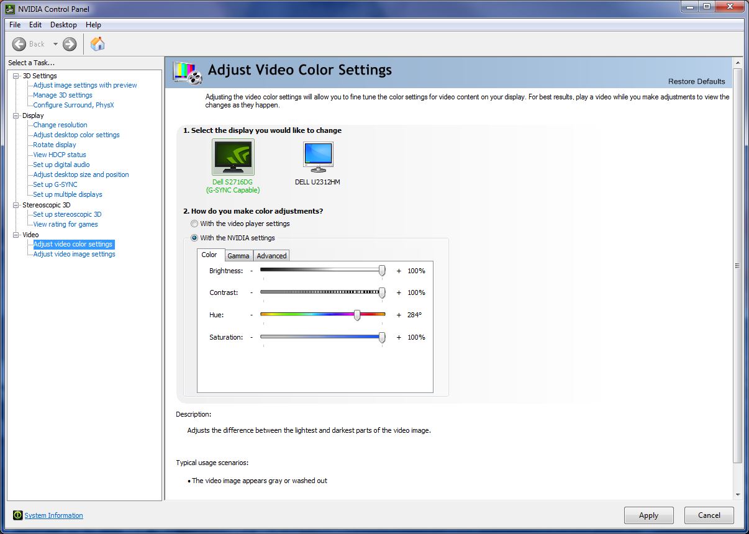Screen dimensions: 749x534
Task: Click the System Information icon
Action: coord(18,515)
